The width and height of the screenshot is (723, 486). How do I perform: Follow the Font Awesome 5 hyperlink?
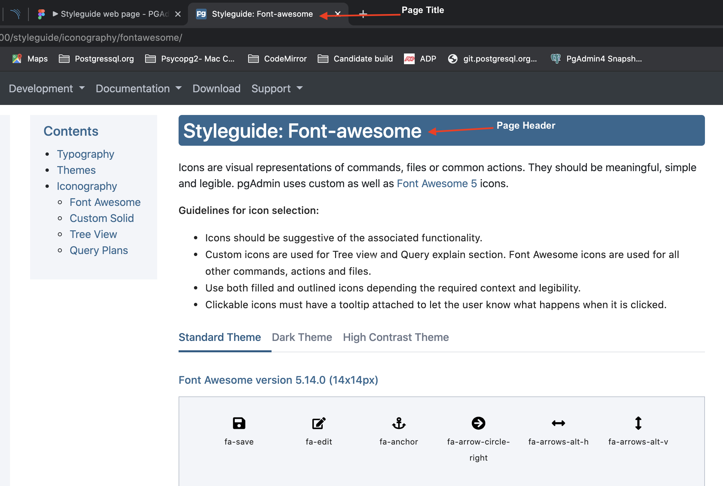(437, 184)
